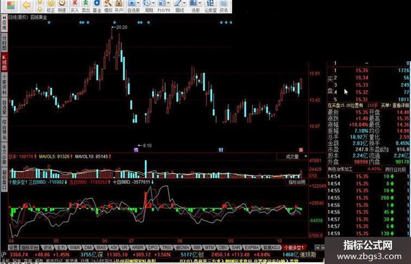The height and width of the screenshot is (264, 411).
Task: Open the 资讯 news toolbar icon
Action: click(224, 6)
